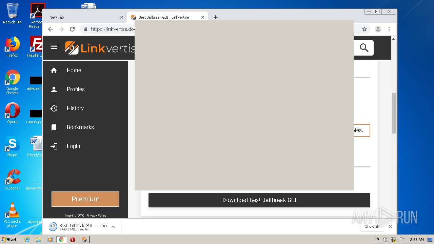The image size is (434, 244).
Task: Click the Premium button
Action: point(85,199)
